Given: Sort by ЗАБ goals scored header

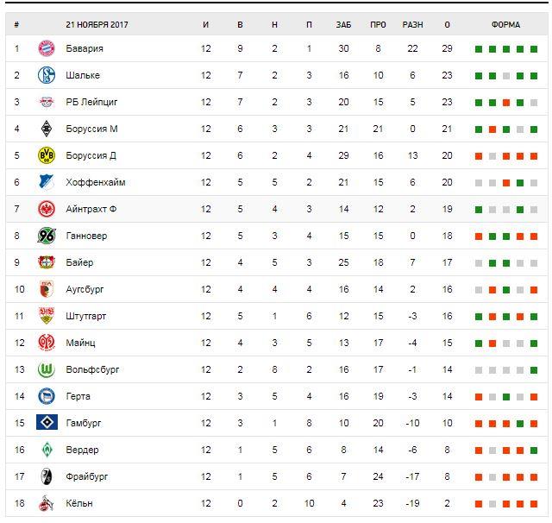Looking at the screenshot, I should click(x=343, y=24).
